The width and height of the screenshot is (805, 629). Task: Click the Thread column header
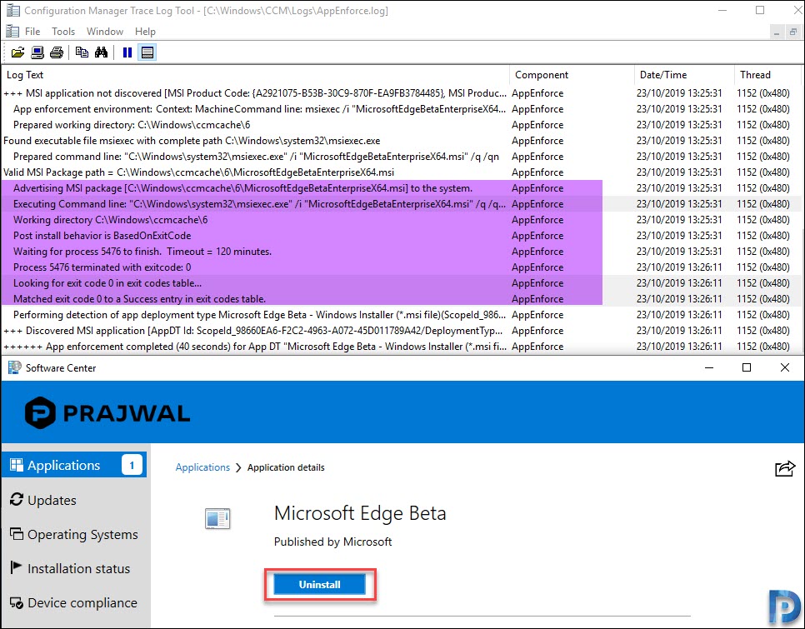[x=767, y=75]
